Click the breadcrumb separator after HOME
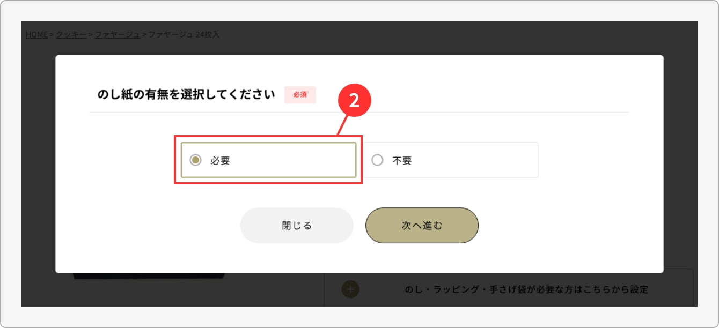 tap(52, 34)
